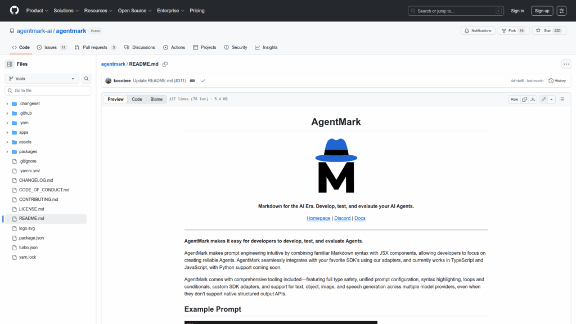
Task: Open the Discussions tab
Action: (x=139, y=47)
